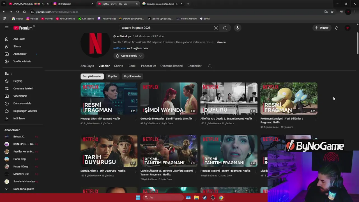Switch to the Gönderiler channel tab
Screen dimensions: 359x202
194,66
